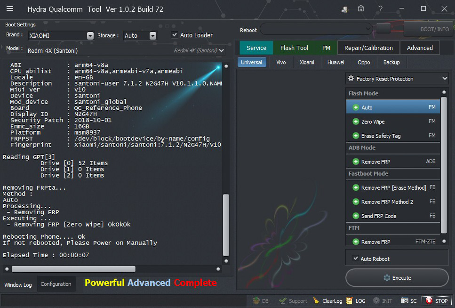Click the DB database icon
Viewport: 455px width, 308px height.
point(257,300)
